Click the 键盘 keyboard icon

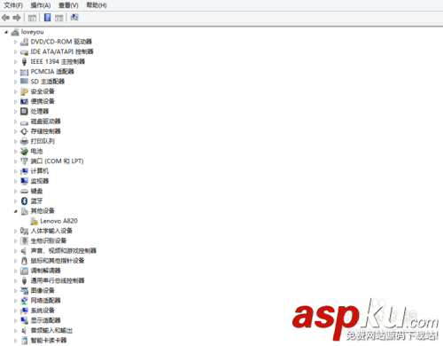[24, 192]
